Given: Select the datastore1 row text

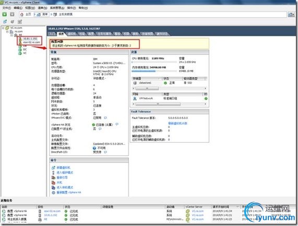Looking at the screenshot, I should (x=145, y=83).
